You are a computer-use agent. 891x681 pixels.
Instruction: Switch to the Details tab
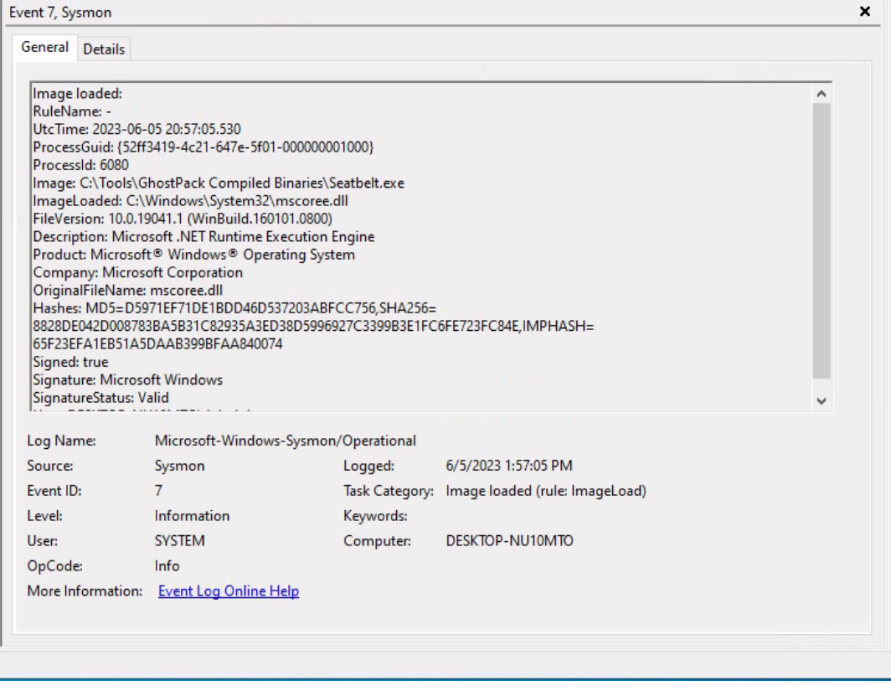(x=106, y=48)
